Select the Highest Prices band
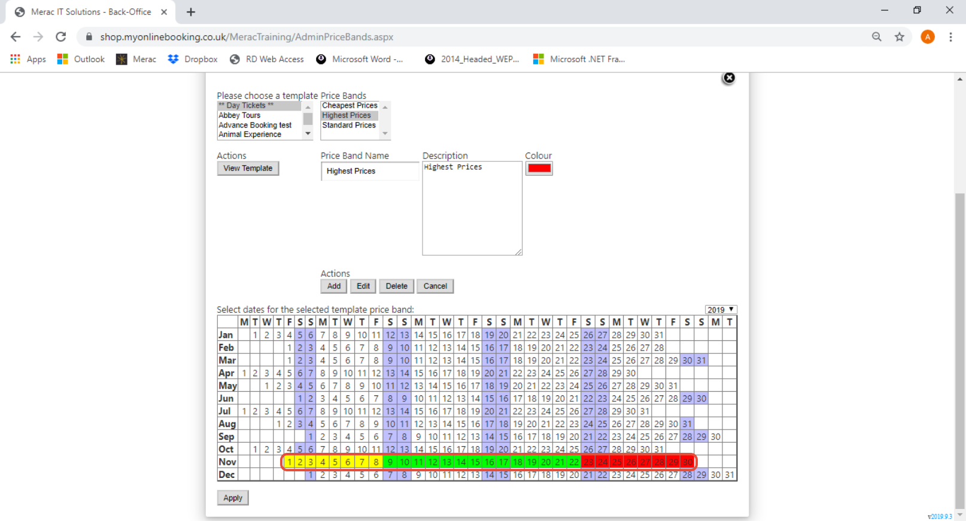The width and height of the screenshot is (966, 521). (x=350, y=115)
